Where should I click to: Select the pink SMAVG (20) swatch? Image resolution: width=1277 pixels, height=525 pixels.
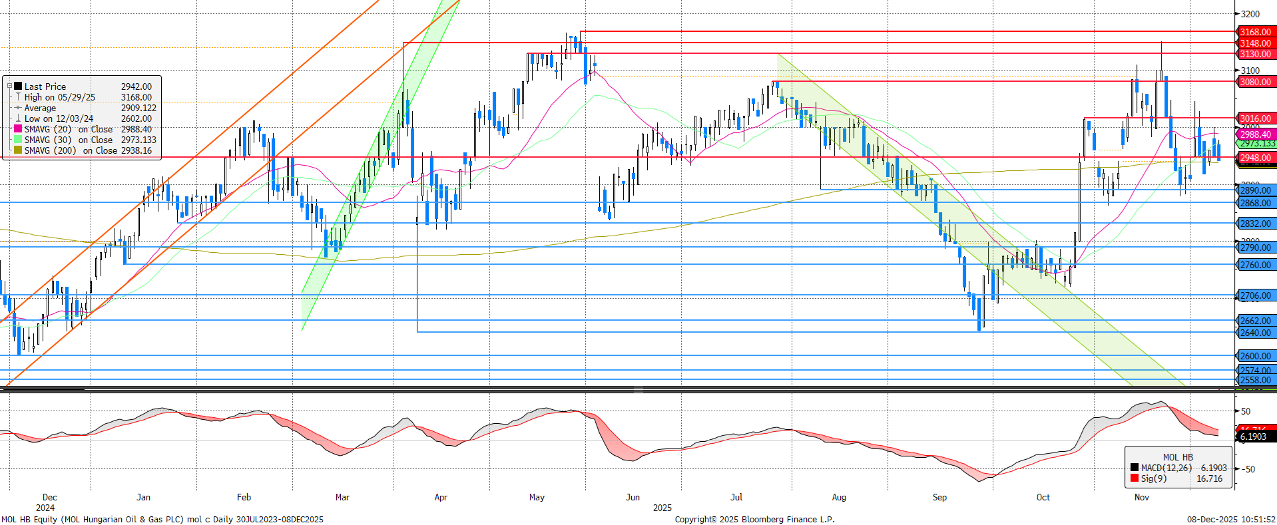[18, 129]
